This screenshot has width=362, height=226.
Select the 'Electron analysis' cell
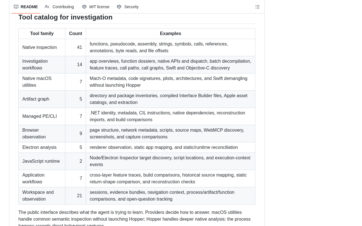pos(42,147)
